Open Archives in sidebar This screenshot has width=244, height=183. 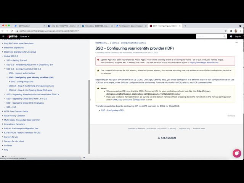(8, 146)
